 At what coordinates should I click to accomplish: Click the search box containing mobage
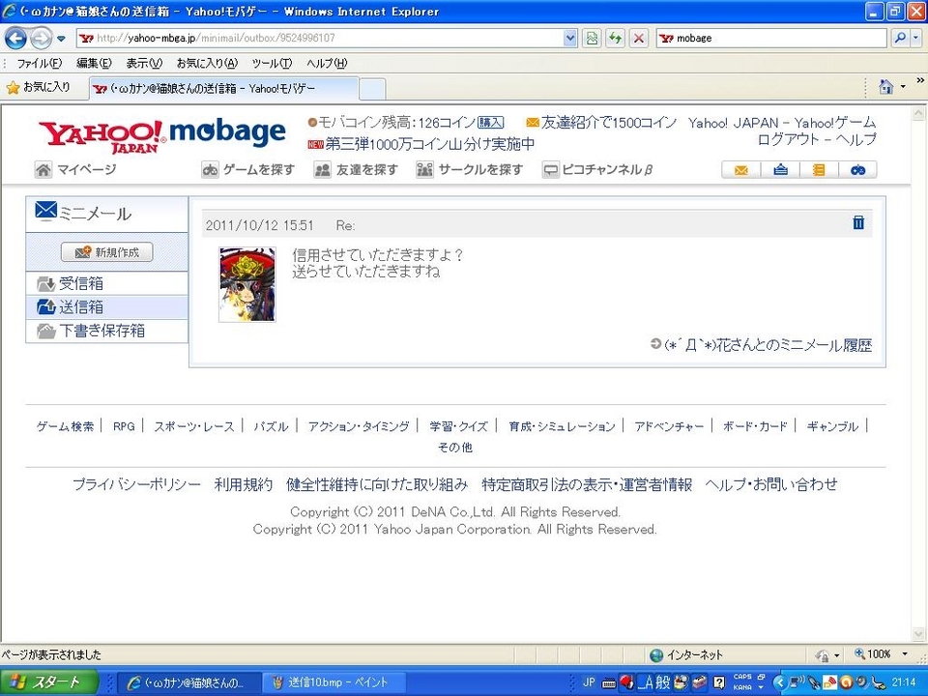click(x=771, y=38)
